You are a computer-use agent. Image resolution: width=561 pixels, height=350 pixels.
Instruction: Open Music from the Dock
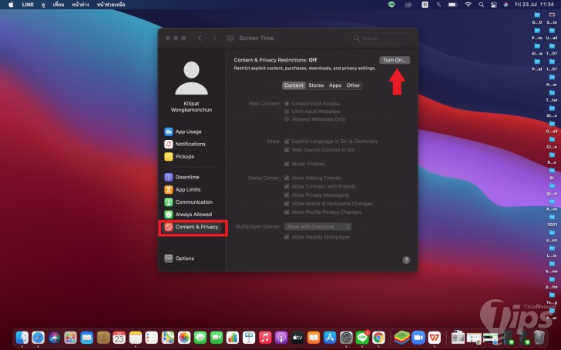click(265, 337)
